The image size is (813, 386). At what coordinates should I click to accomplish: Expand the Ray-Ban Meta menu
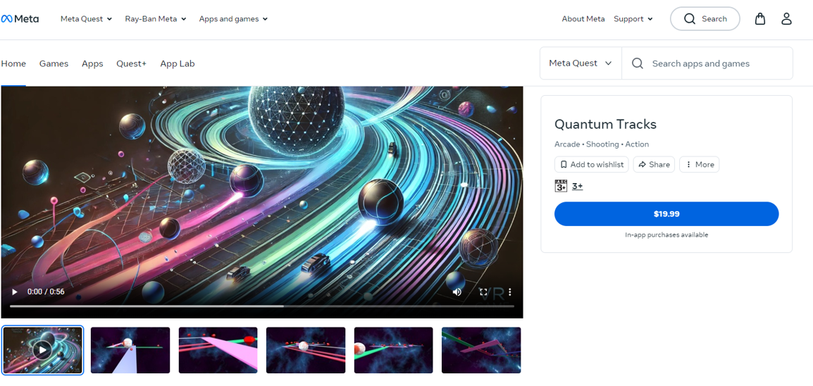pyautogui.click(x=155, y=19)
